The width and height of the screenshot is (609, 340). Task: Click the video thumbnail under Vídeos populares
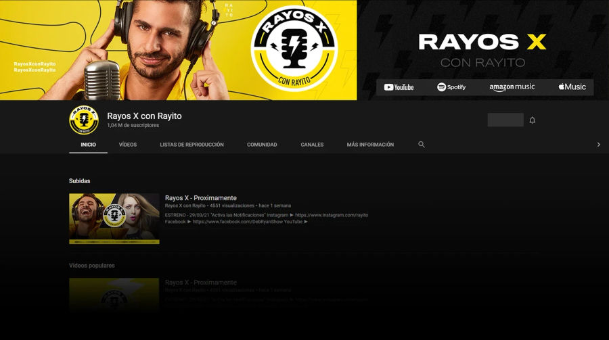click(114, 295)
